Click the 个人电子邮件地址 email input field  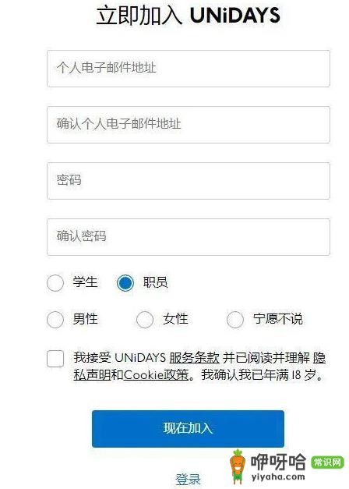click(x=189, y=69)
